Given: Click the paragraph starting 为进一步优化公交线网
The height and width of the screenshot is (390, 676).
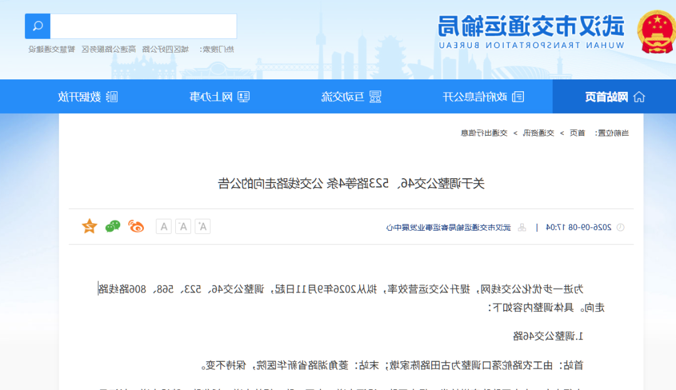Looking at the screenshot, I should coord(351,298).
